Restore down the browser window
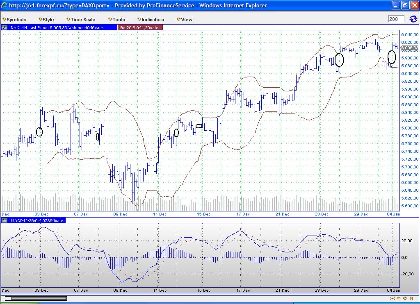420x304 pixels. click(x=404, y=5)
